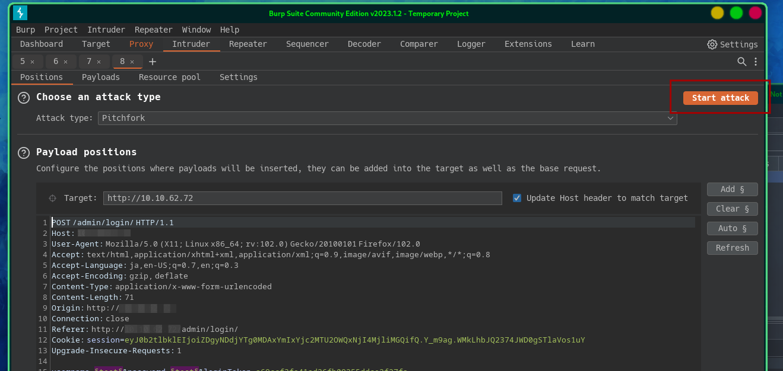Open the Resource pool tab

(170, 77)
